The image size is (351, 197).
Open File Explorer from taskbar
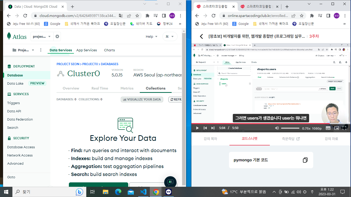coord(106,192)
